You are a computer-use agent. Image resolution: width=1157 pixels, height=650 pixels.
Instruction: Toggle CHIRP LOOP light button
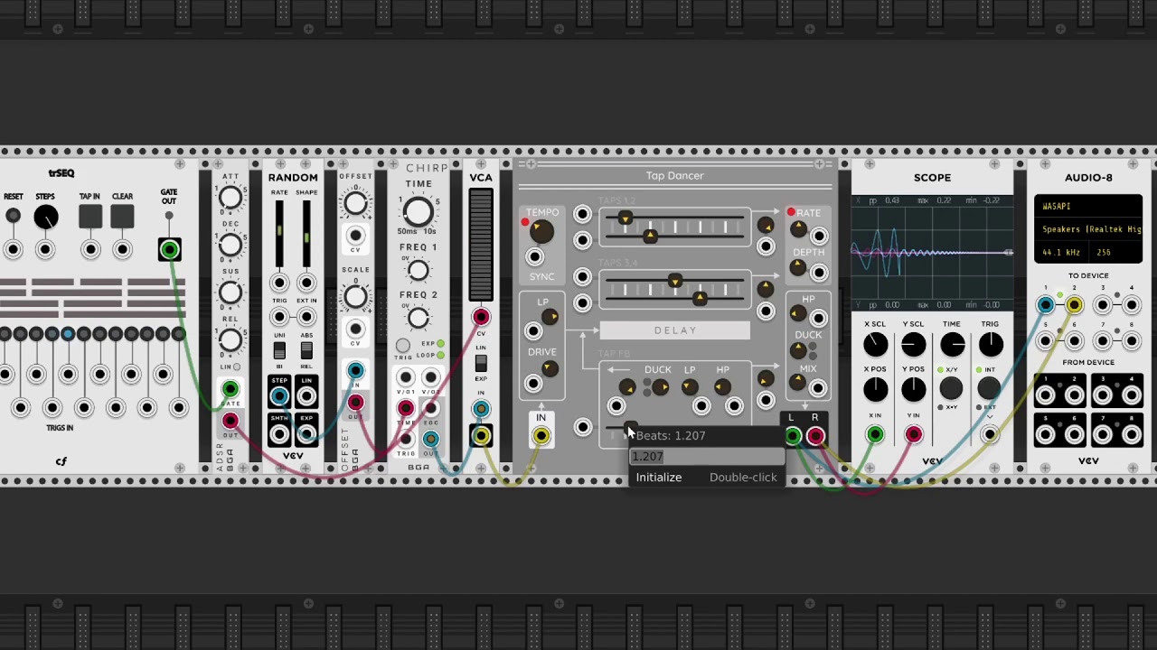(440, 356)
